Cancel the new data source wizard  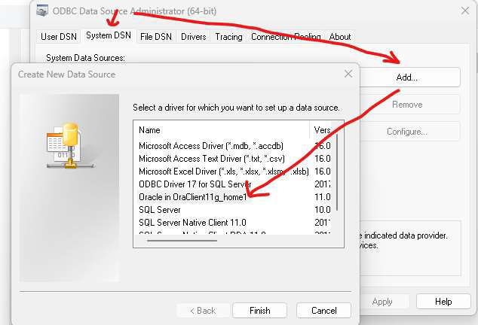coord(323,311)
